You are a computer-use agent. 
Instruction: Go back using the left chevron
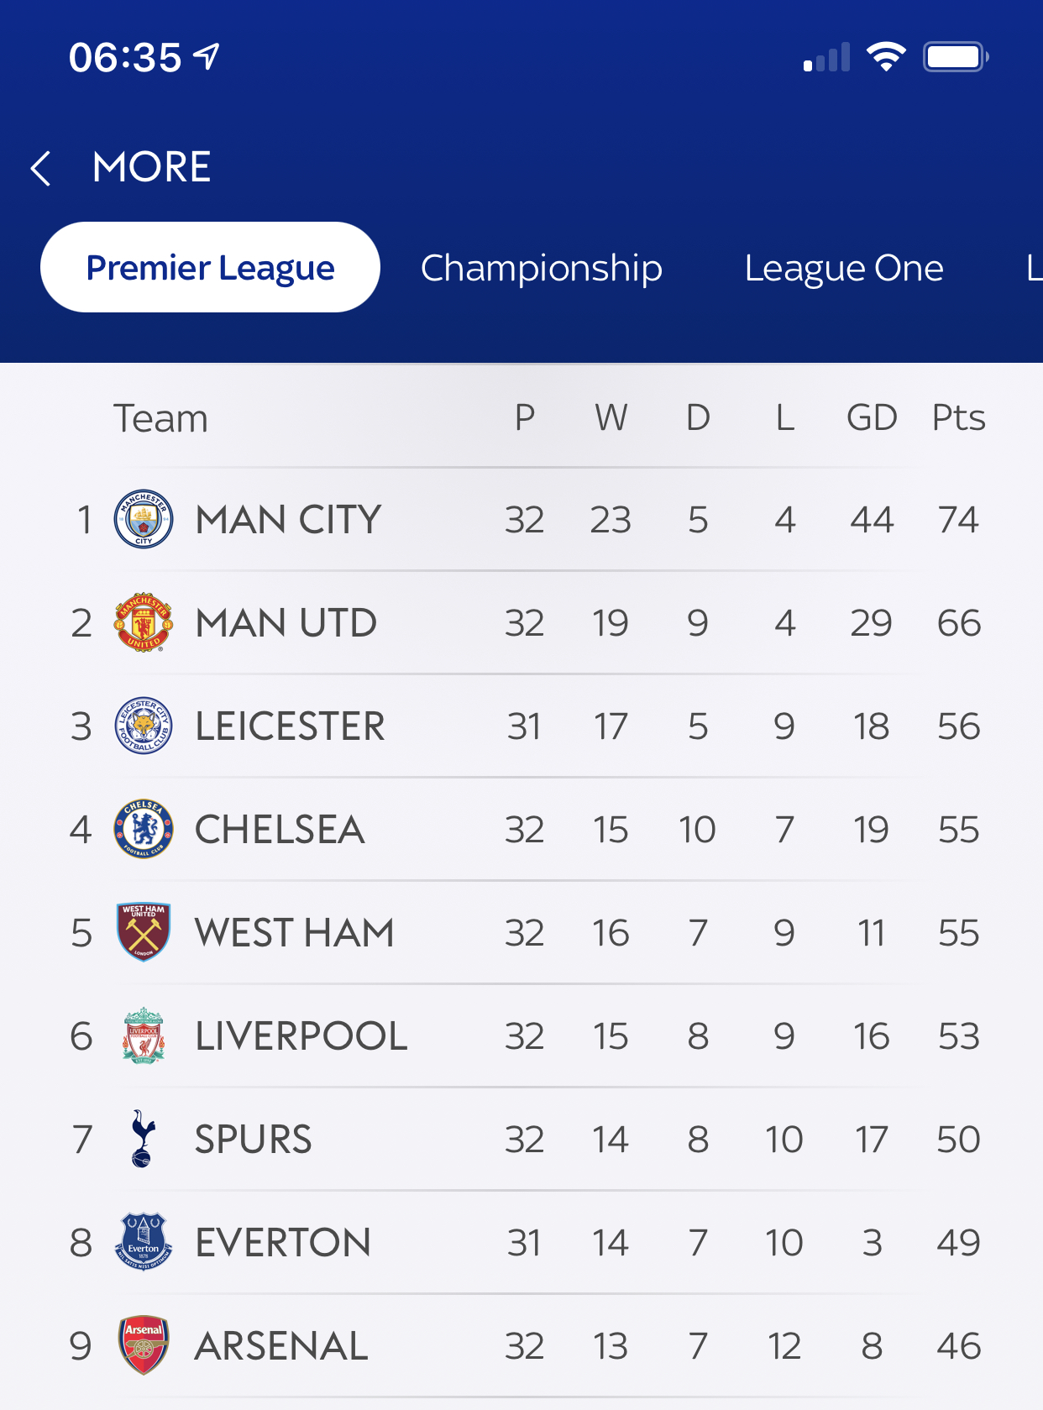coord(40,168)
